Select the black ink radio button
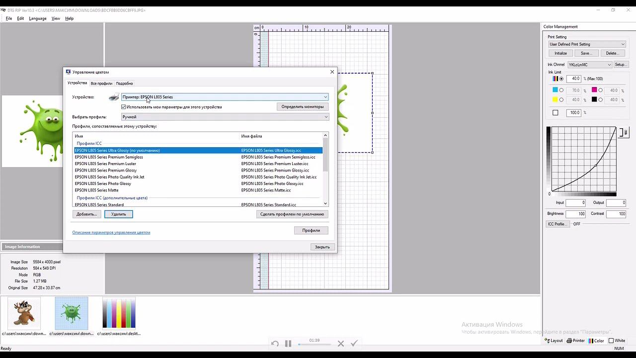 point(600,99)
